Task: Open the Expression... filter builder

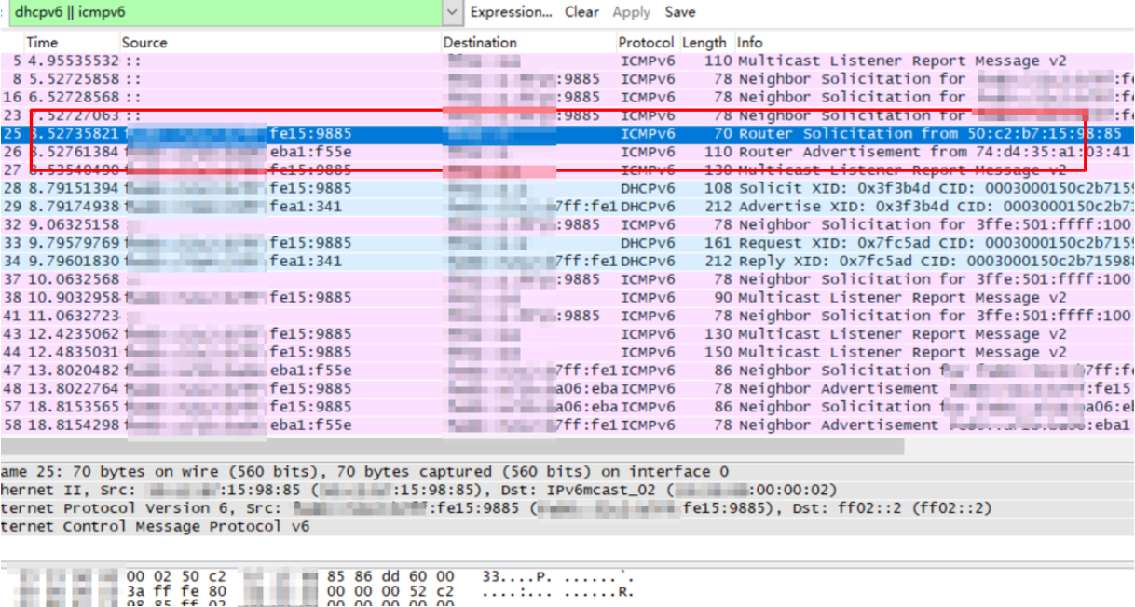Action: pos(512,12)
